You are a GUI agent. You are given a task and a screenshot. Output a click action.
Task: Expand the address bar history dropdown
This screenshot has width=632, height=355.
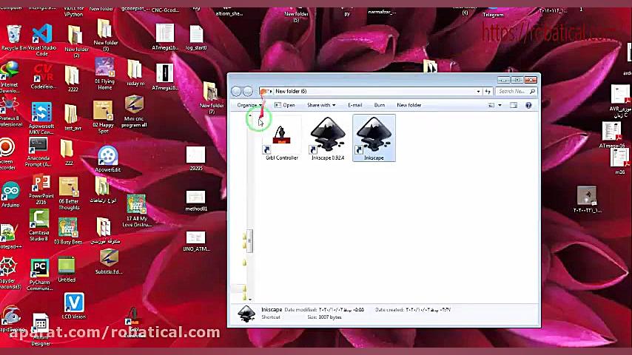pyautogui.click(x=478, y=92)
